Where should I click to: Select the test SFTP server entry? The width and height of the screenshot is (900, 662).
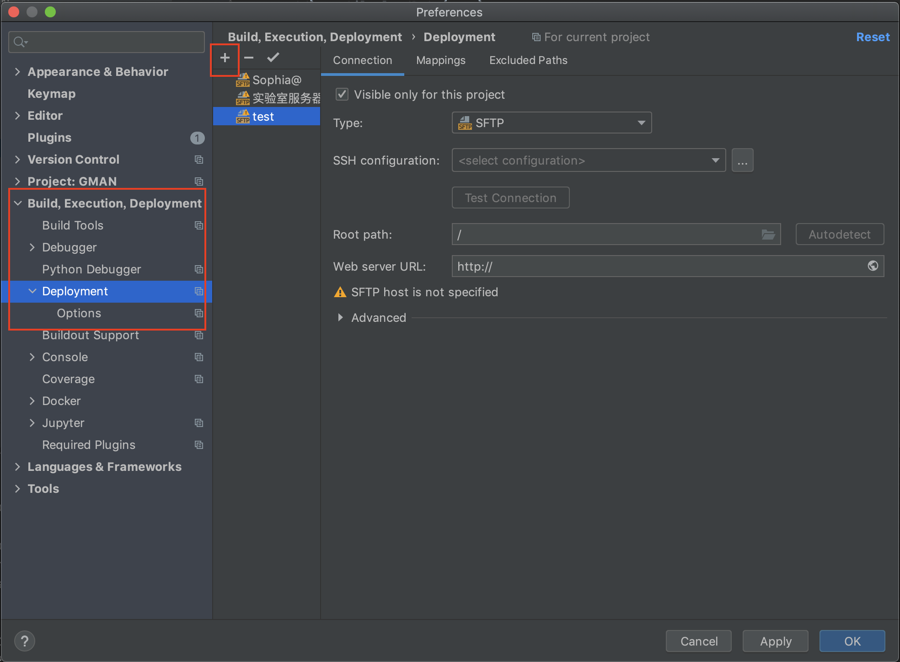click(267, 116)
